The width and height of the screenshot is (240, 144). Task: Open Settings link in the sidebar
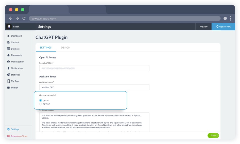click(15, 129)
